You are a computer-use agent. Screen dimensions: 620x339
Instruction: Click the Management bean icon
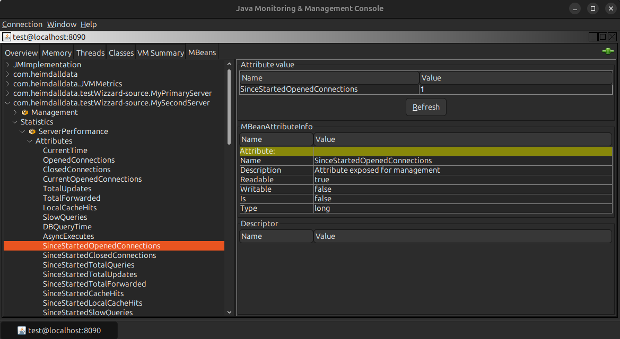coord(25,112)
